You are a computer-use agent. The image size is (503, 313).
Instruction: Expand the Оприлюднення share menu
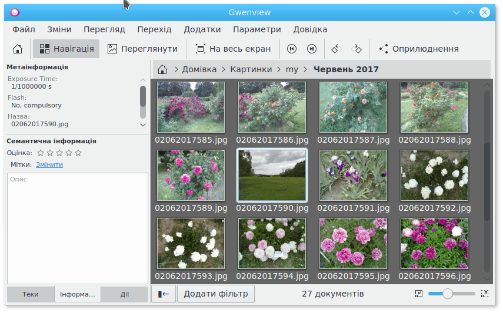coord(418,49)
